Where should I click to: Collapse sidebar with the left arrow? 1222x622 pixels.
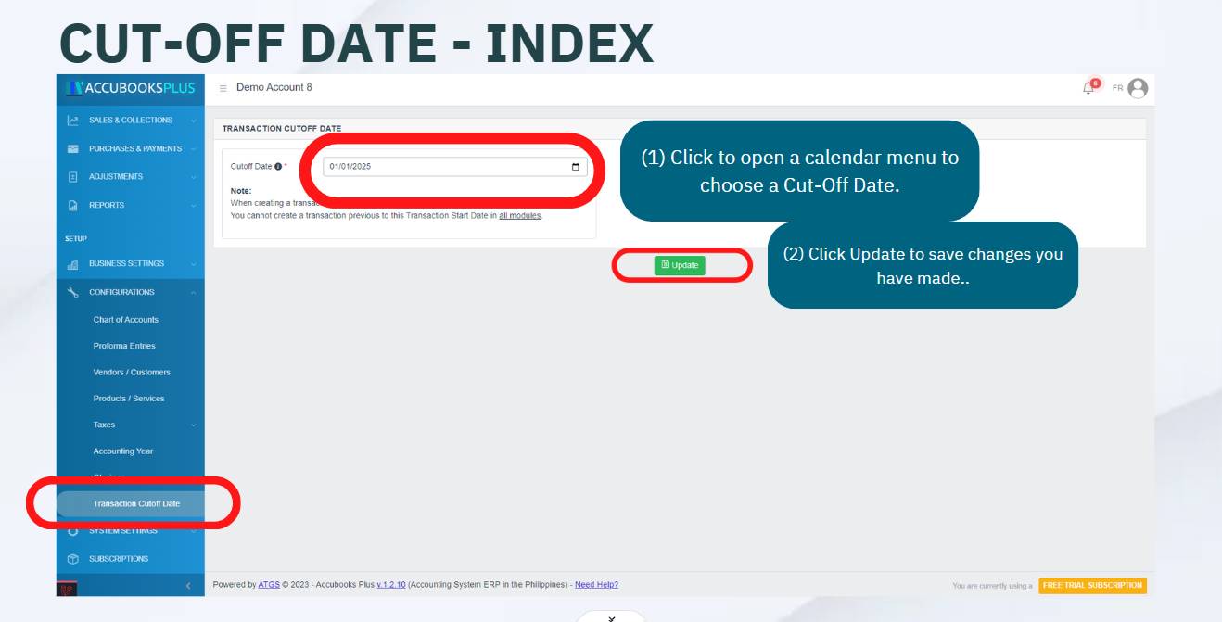pyautogui.click(x=188, y=586)
